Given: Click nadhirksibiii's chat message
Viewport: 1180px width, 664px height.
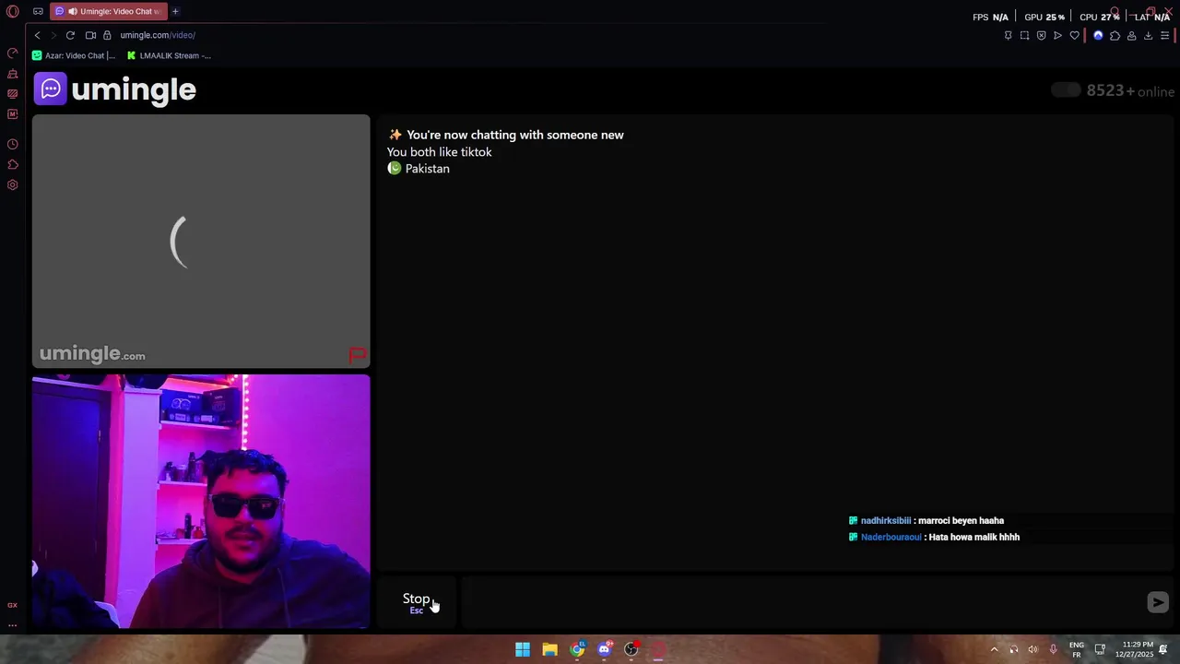Looking at the screenshot, I should pyautogui.click(x=926, y=520).
